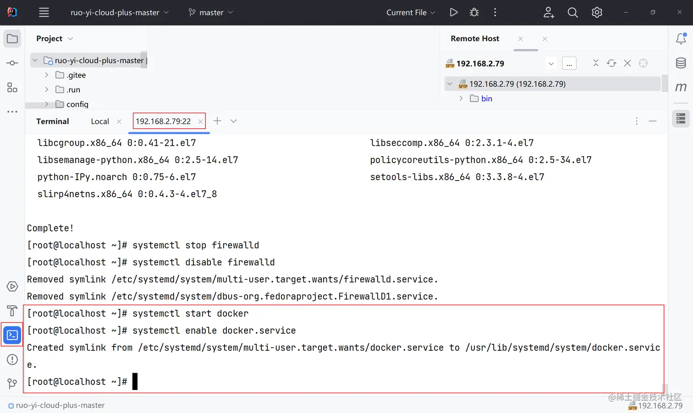Open the Commit tool window
The width and height of the screenshot is (693, 413).
tap(12, 63)
